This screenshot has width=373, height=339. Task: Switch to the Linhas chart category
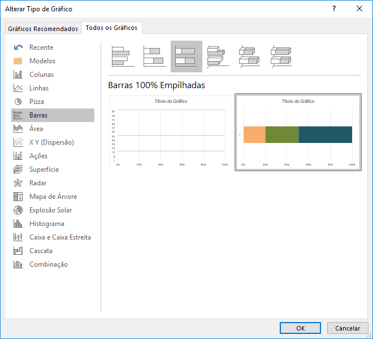39,88
